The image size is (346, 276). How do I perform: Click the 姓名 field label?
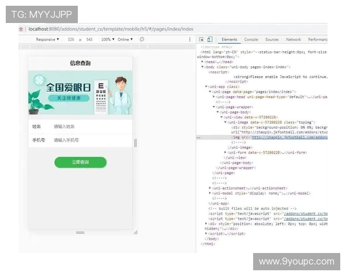[36, 126]
